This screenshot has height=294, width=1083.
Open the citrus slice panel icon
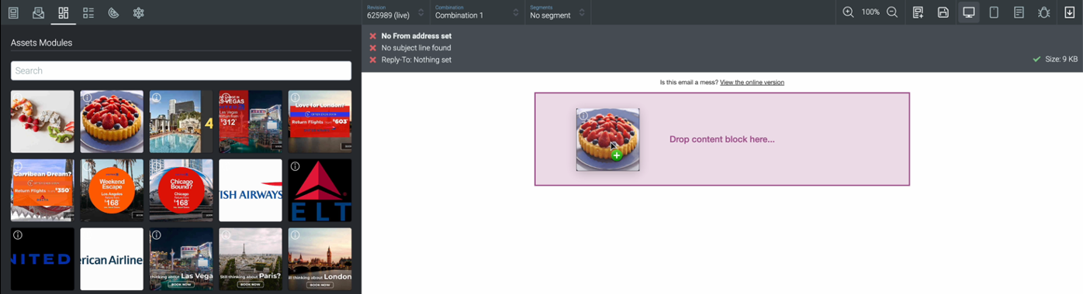point(113,12)
